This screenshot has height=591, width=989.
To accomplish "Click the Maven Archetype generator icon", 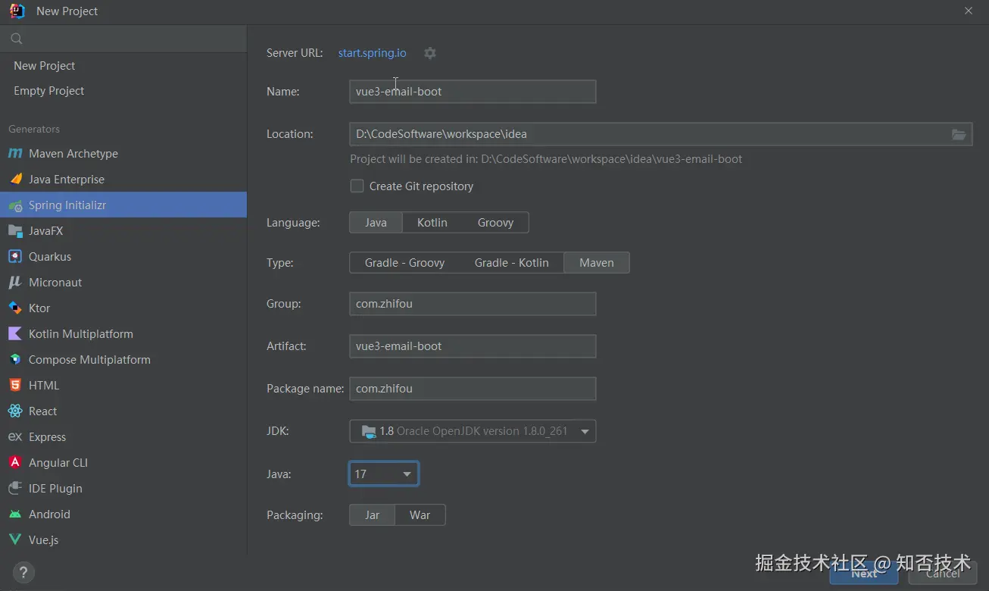I will (15, 154).
